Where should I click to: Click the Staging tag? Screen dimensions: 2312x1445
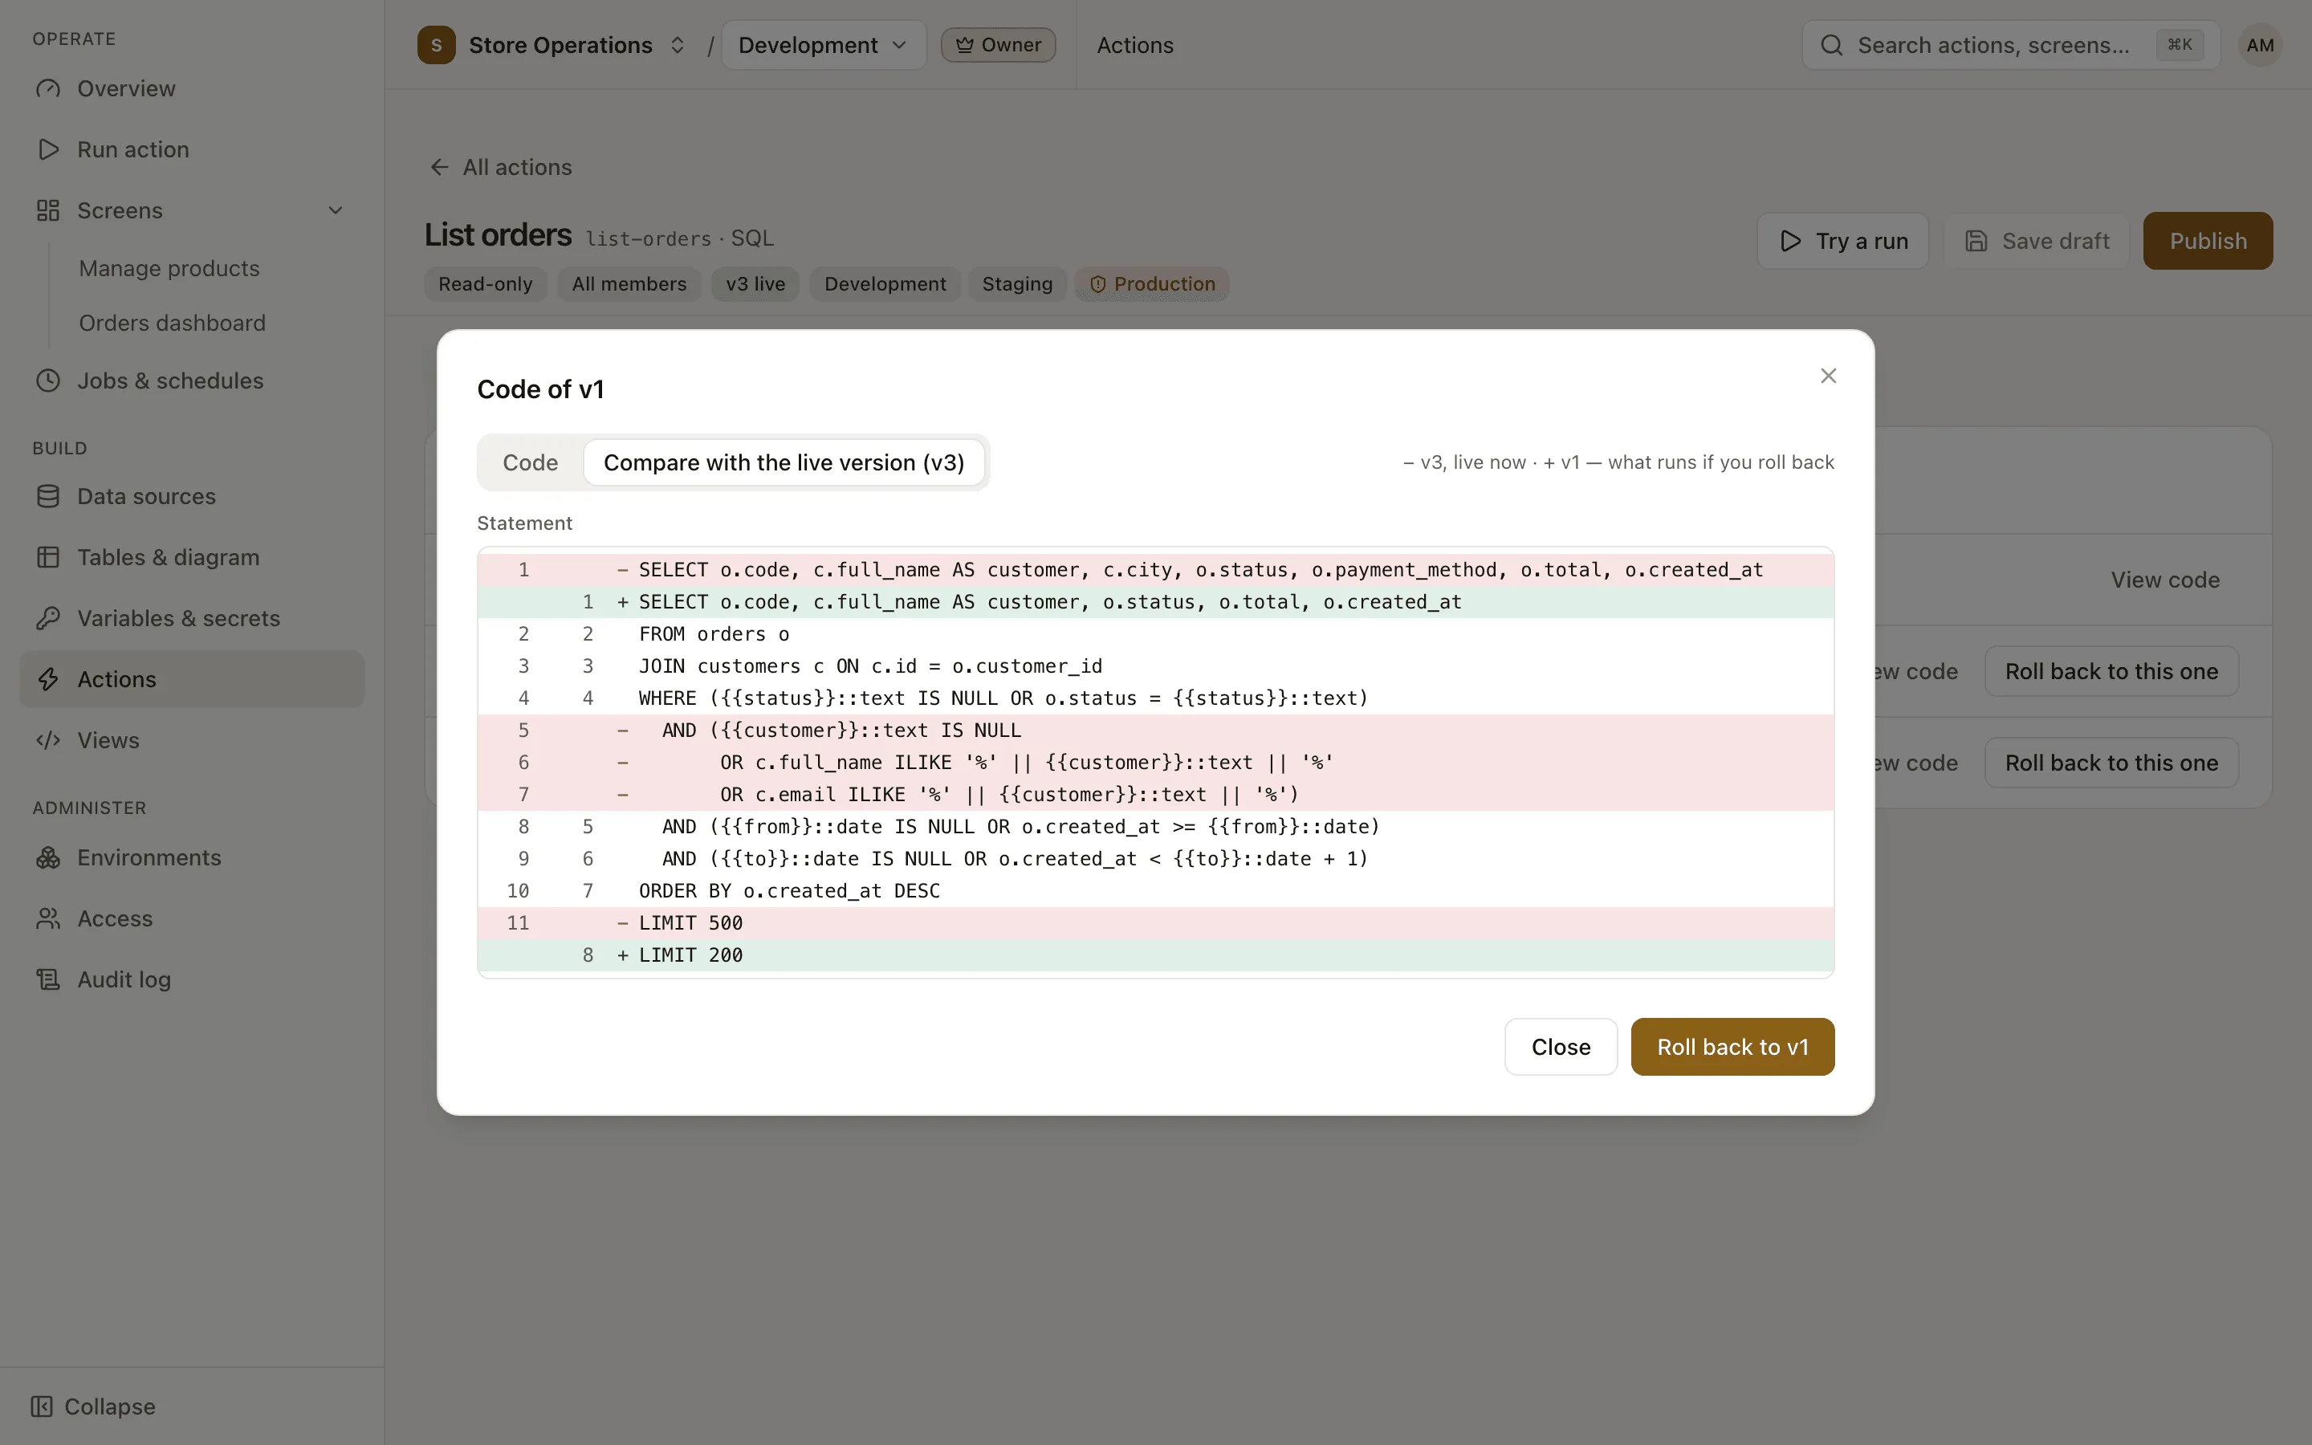pos(1016,284)
